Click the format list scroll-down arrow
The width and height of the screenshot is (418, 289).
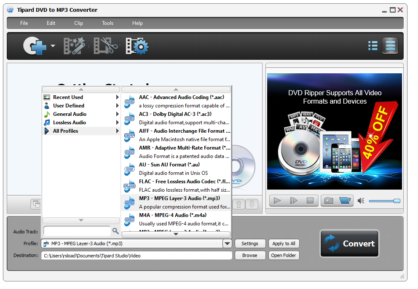click(176, 234)
